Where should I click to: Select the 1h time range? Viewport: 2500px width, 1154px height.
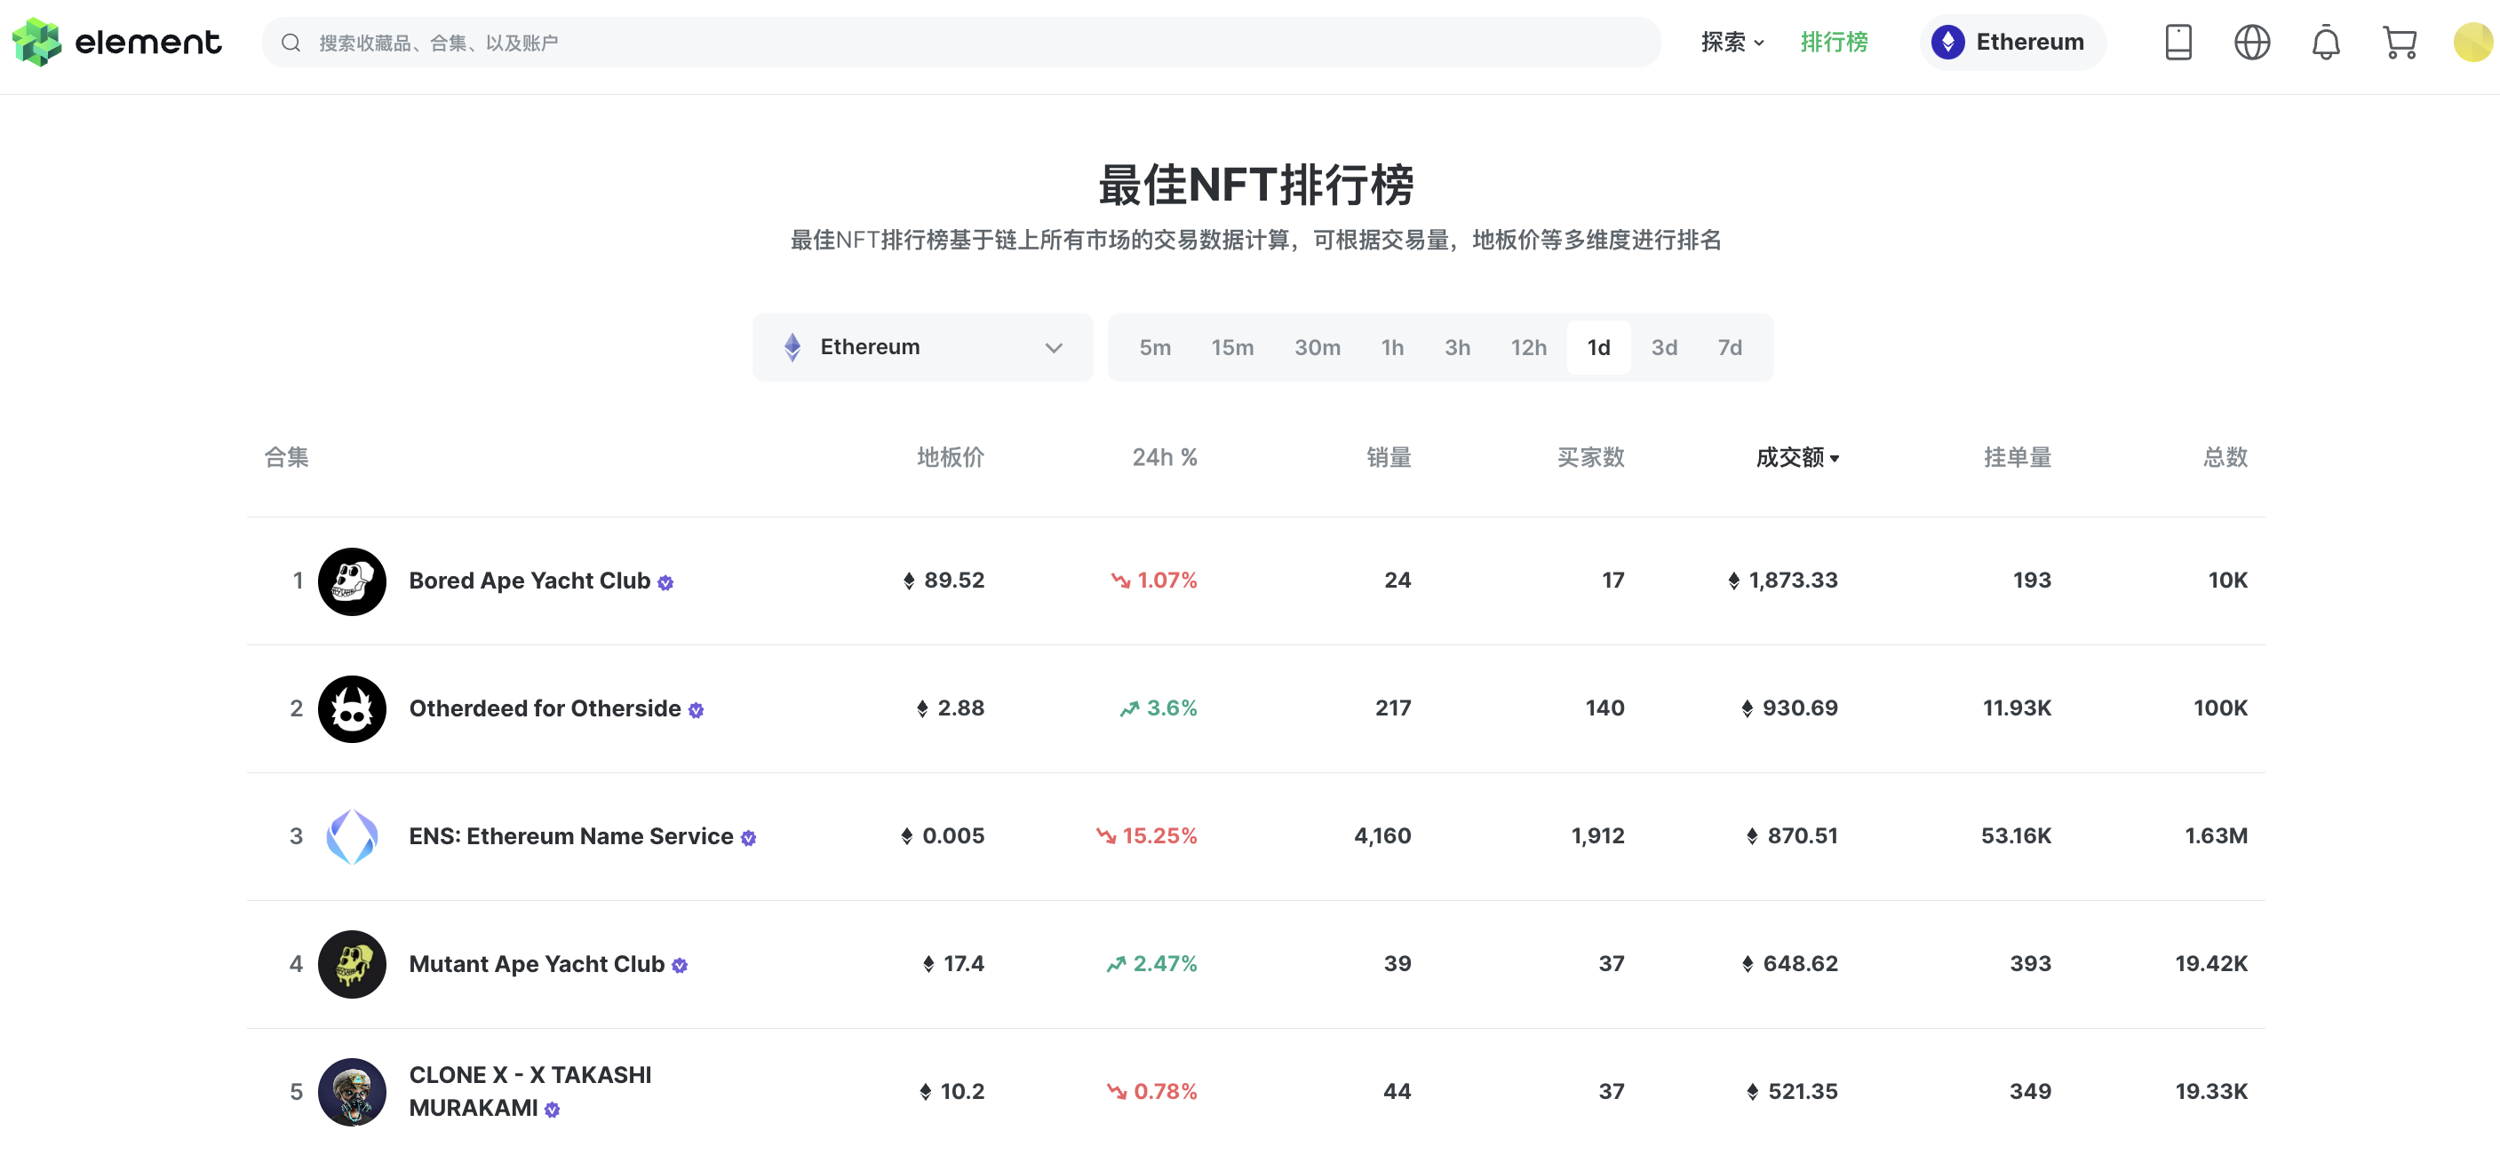coord(1391,347)
